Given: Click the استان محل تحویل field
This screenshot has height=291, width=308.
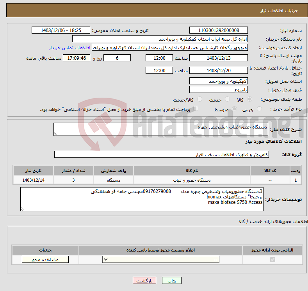Looking at the screenshot, I should coord(218,81).
